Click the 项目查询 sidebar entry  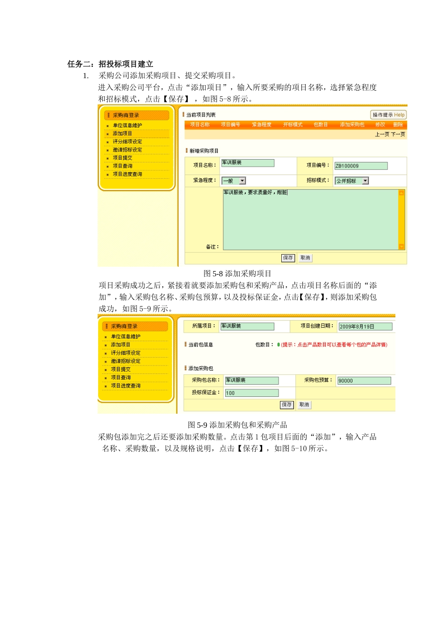tap(122, 166)
